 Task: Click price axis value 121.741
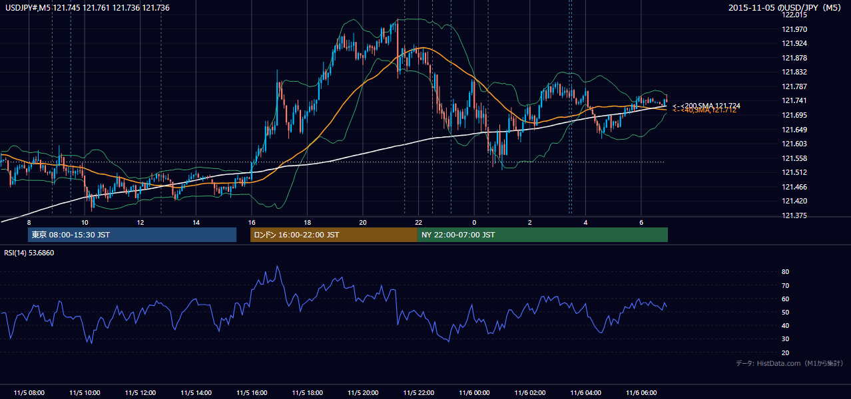(796, 100)
